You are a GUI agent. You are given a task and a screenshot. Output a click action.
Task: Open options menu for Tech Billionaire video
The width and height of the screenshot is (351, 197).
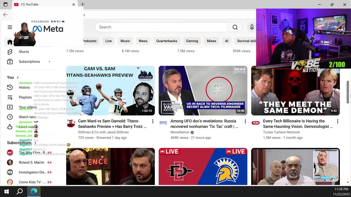click(x=338, y=121)
